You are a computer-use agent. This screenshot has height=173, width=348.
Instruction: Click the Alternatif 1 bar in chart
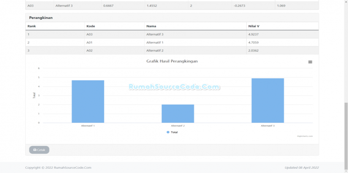(x=88, y=101)
